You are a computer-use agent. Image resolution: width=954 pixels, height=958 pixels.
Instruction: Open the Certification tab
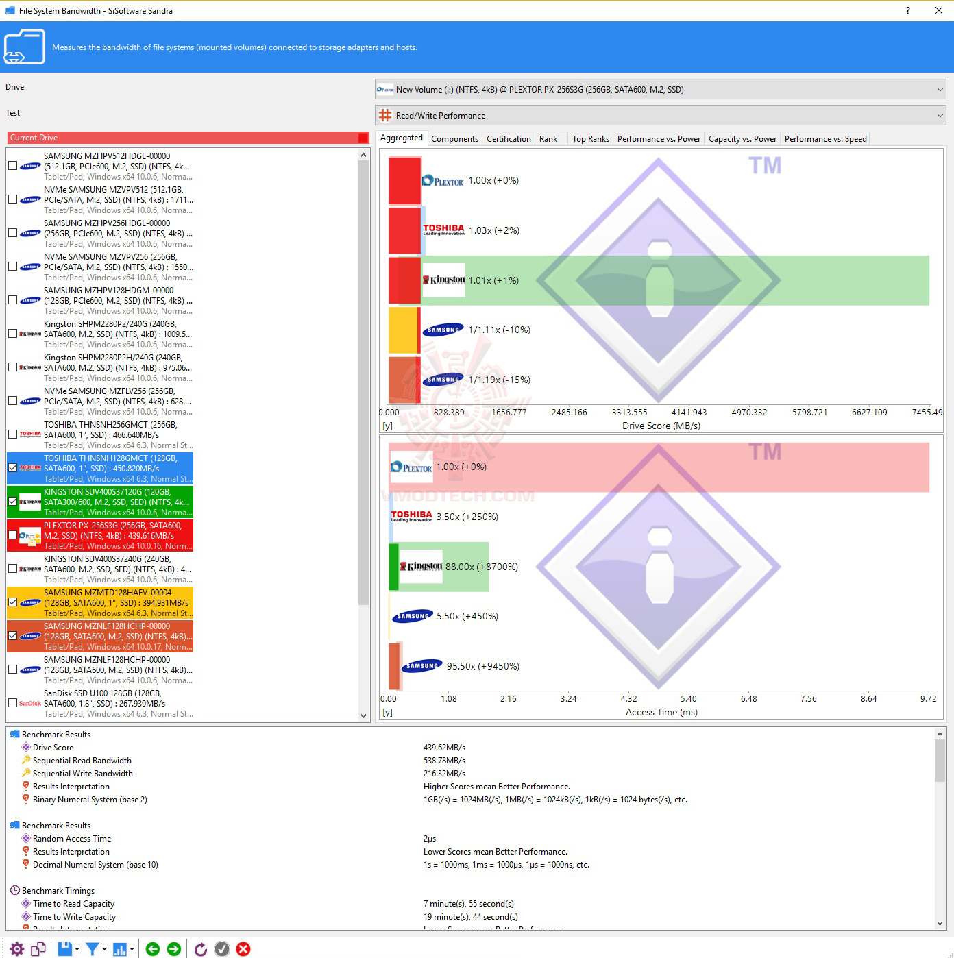[509, 139]
